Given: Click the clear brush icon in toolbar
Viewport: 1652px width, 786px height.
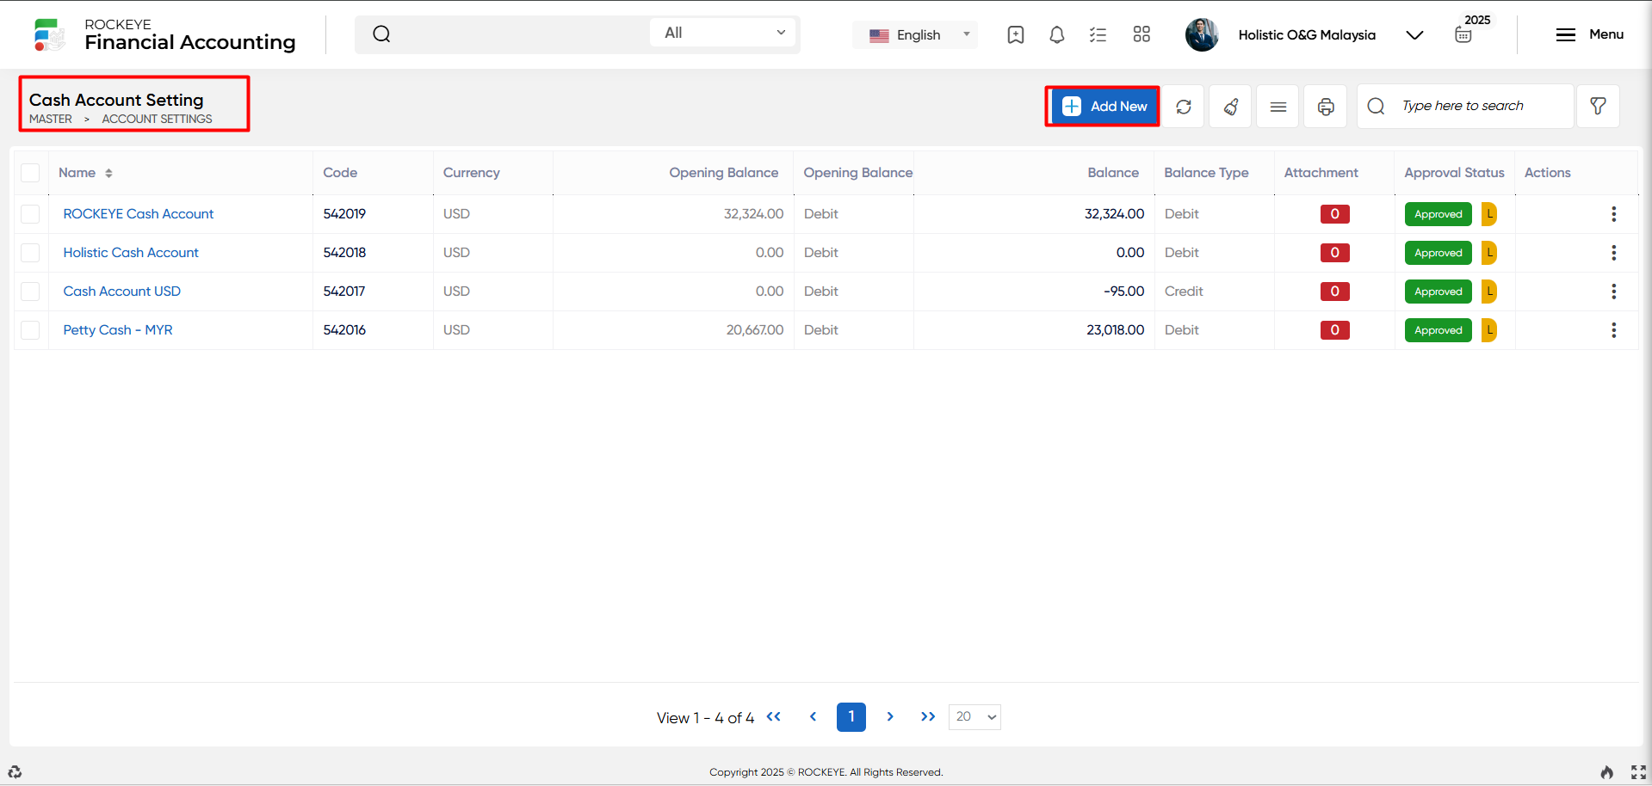Looking at the screenshot, I should 1231,107.
